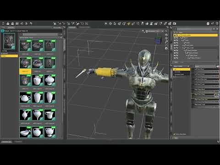Click the viewport magnifier Zoom control
The image size is (220, 165).
pyautogui.click(x=166, y=42)
